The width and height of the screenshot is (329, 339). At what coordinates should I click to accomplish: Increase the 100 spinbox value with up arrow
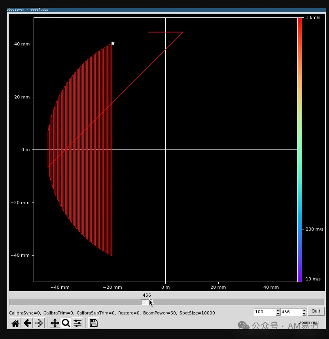[278, 311]
